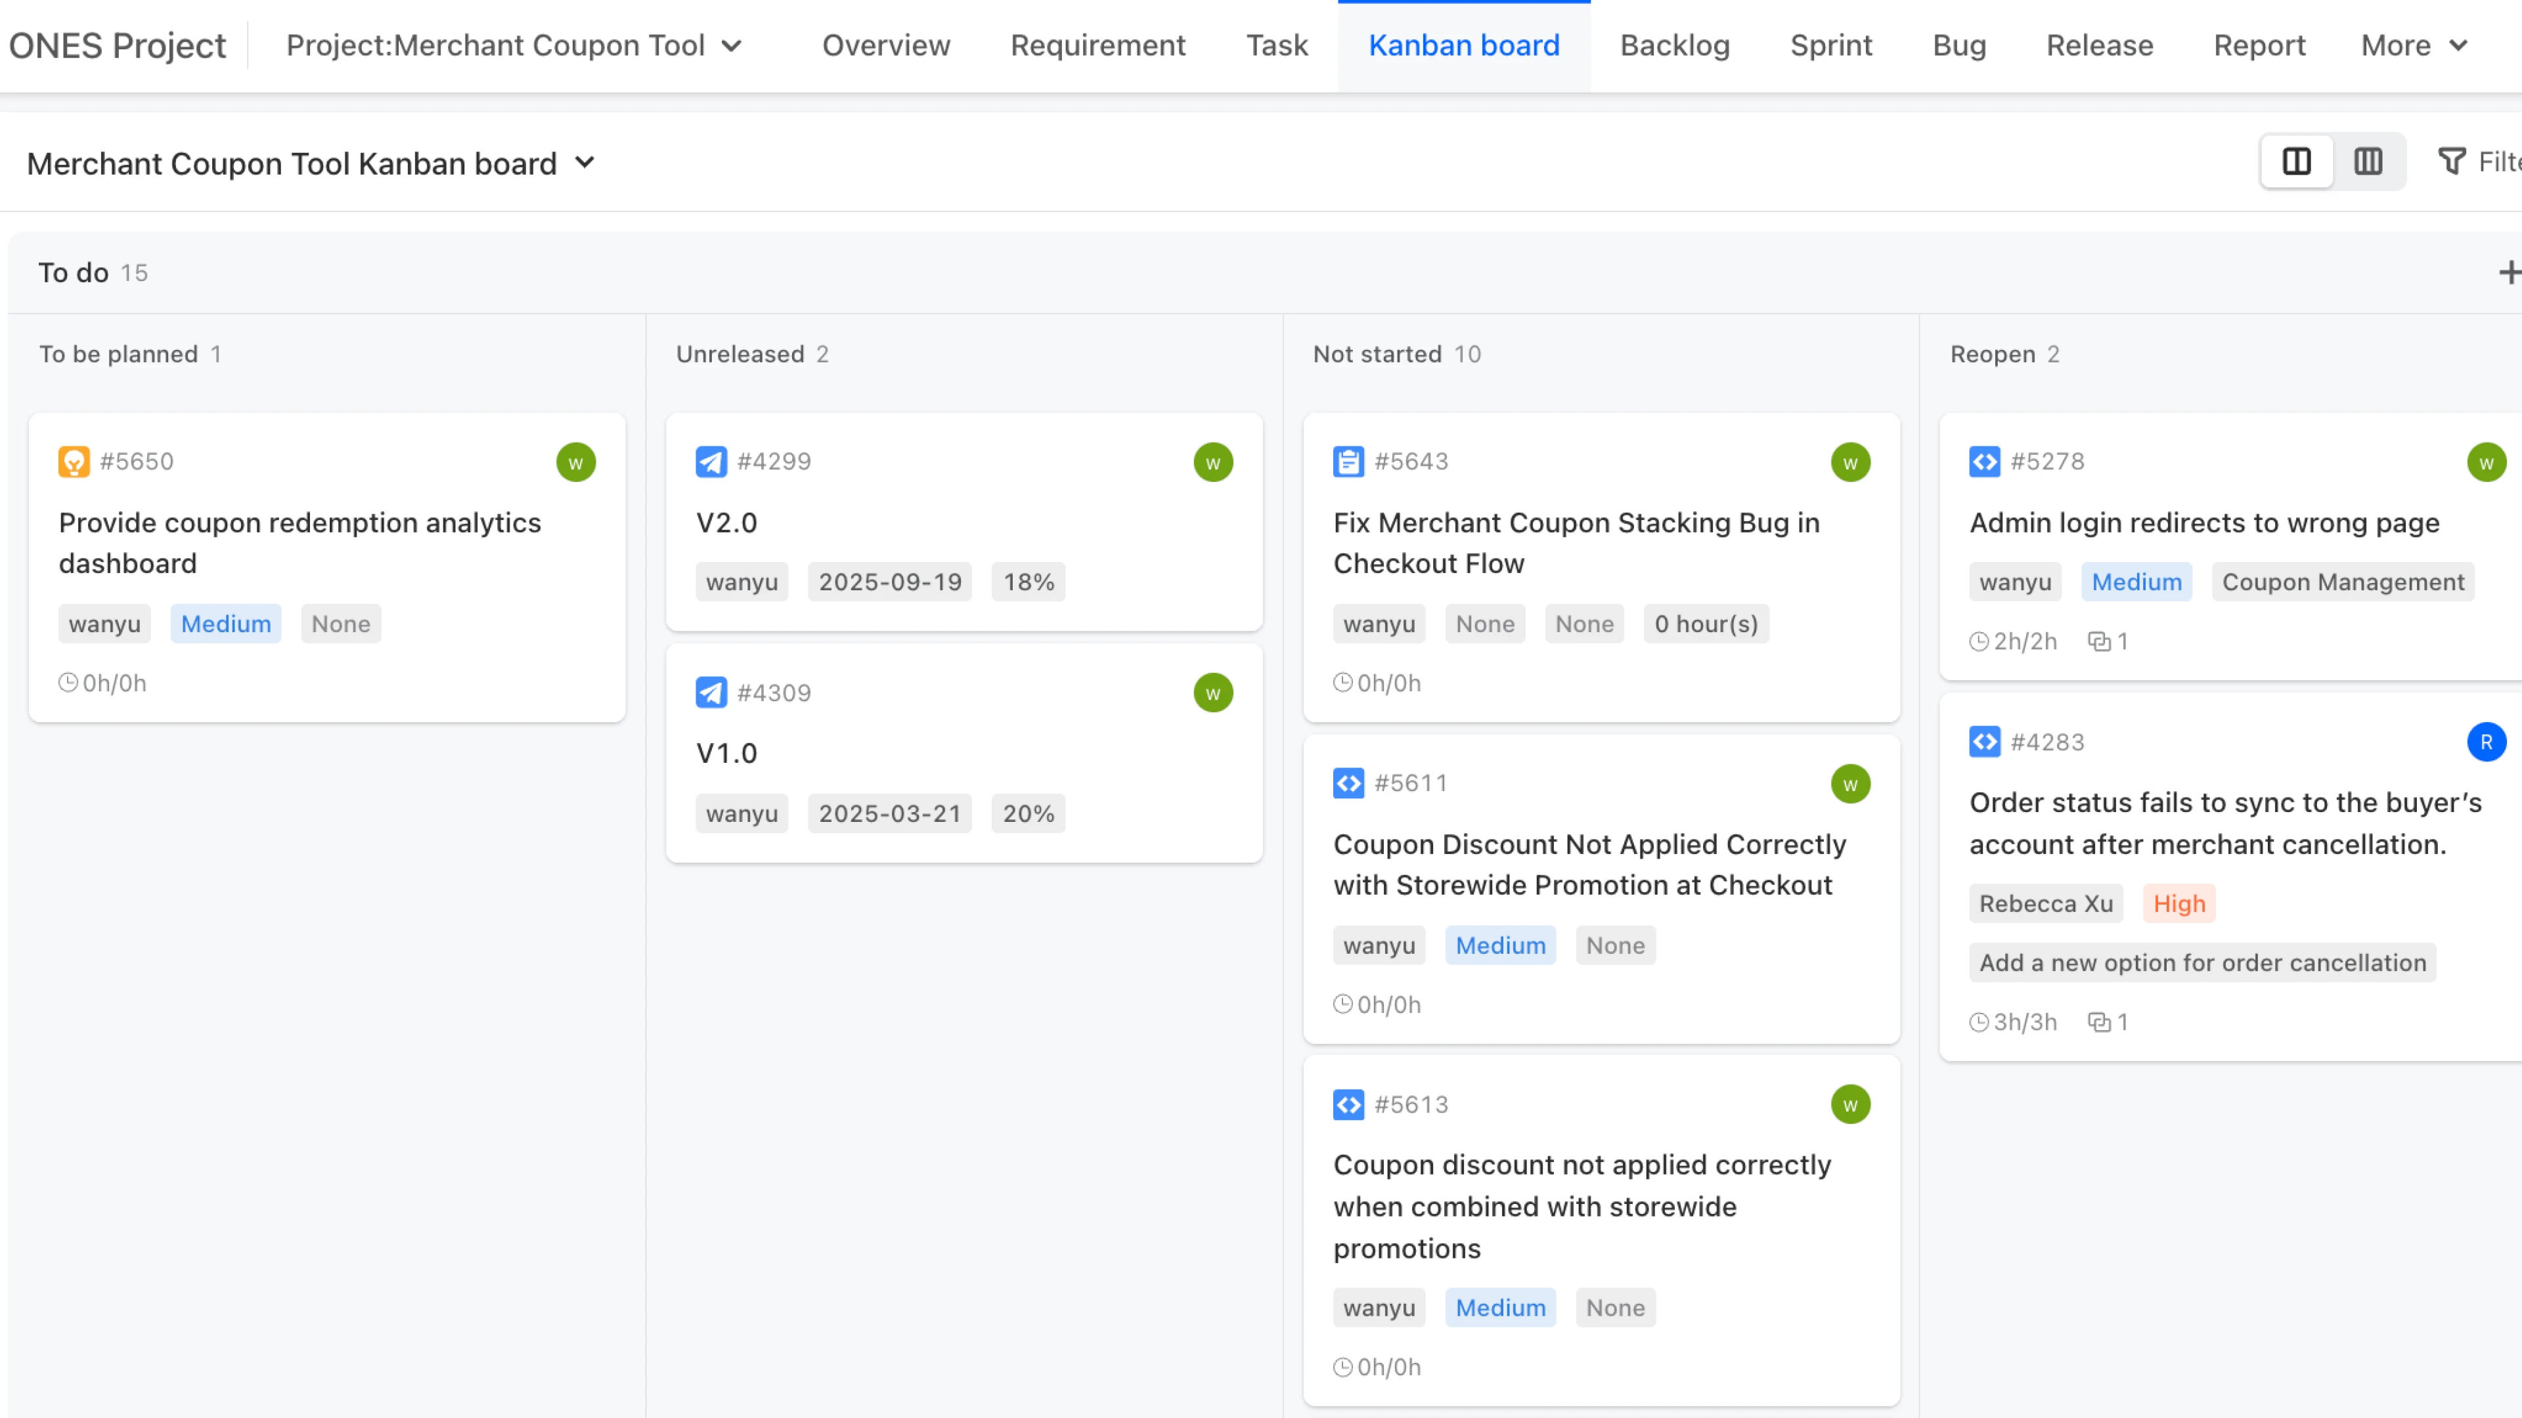Viewport: 2522px width, 1418px height.
Task: Expand the More navigation menu
Action: pyautogui.click(x=2414, y=45)
